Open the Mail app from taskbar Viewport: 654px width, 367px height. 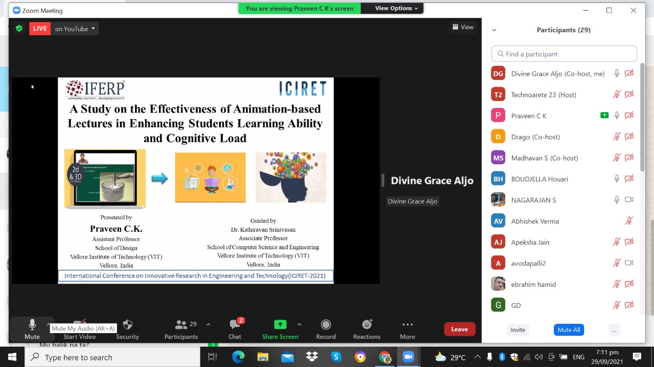(287, 357)
